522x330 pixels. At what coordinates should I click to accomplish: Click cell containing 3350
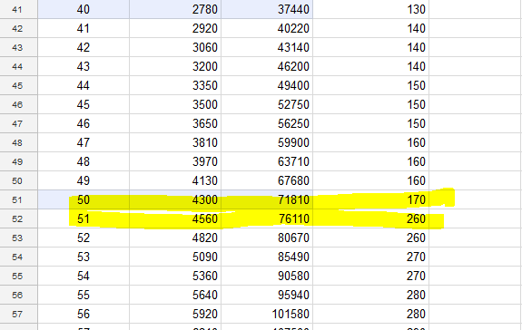point(175,85)
